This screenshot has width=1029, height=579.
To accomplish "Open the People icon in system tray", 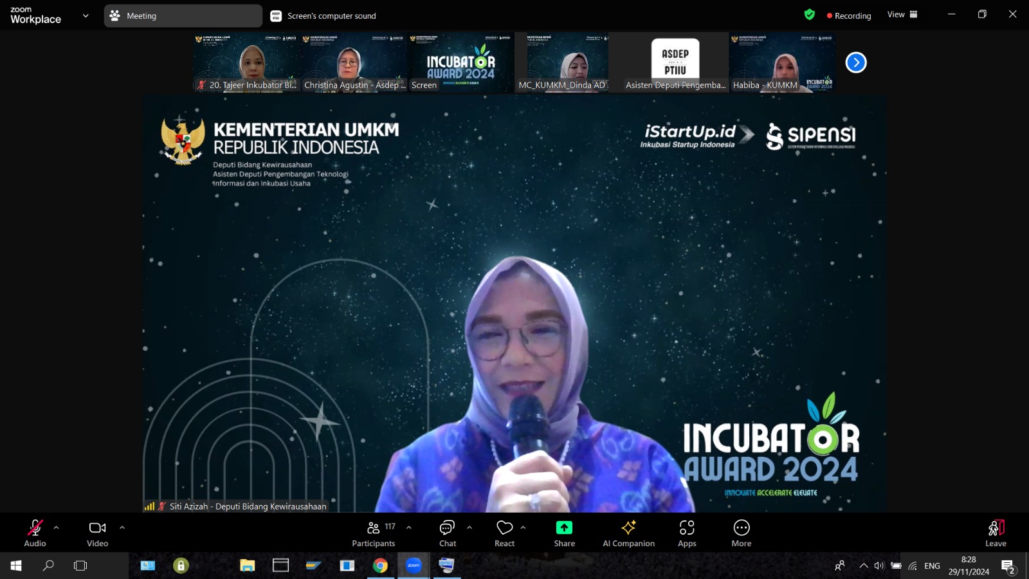I will (x=840, y=565).
